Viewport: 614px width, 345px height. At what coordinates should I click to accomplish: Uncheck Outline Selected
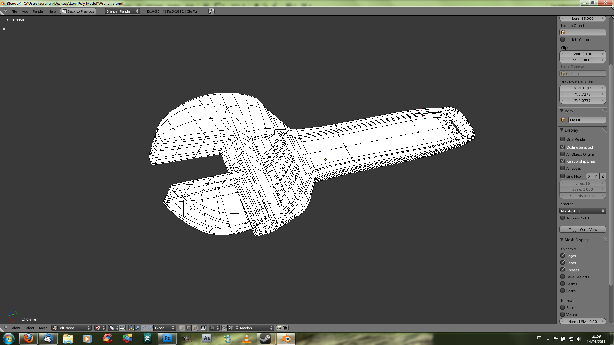563,147
